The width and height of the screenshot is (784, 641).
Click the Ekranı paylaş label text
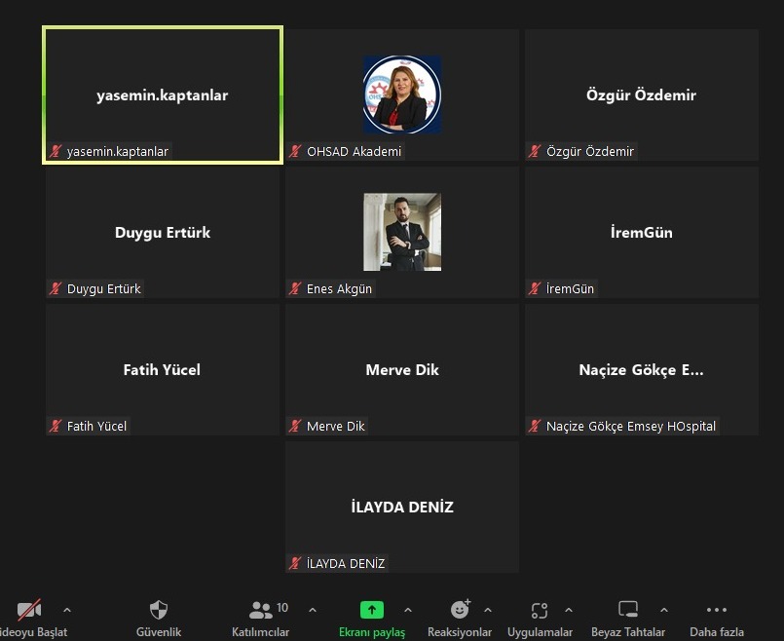[372, 632]
